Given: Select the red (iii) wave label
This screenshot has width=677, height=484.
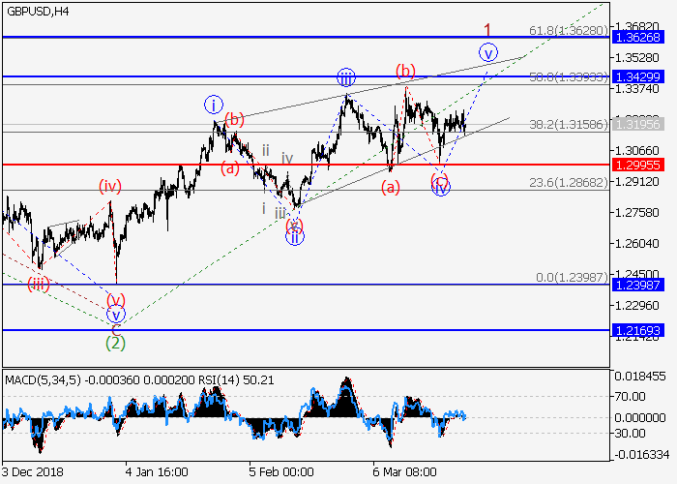Looking at the screenshot, I should click(x=39, y=283).
